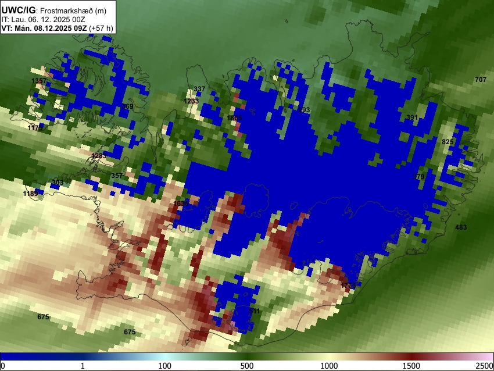This screenshot has height=371, width=494.
Task: Select the 'IT: Lau. 06. 12. 2025 00Z' line
Action: [43, 20]
